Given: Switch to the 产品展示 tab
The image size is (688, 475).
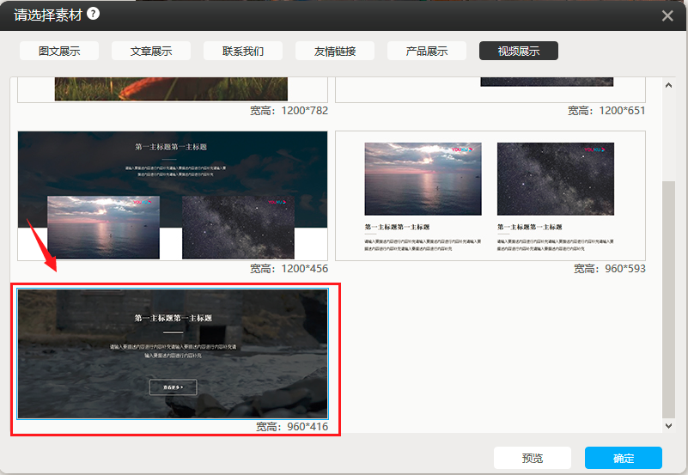Looking at the screenshot, I should pyautogui.click(x=427, y=51).
